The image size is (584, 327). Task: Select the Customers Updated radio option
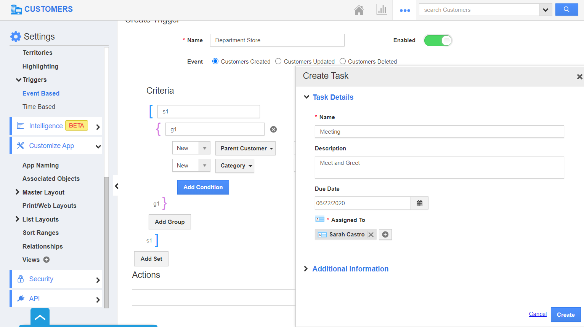279,61
